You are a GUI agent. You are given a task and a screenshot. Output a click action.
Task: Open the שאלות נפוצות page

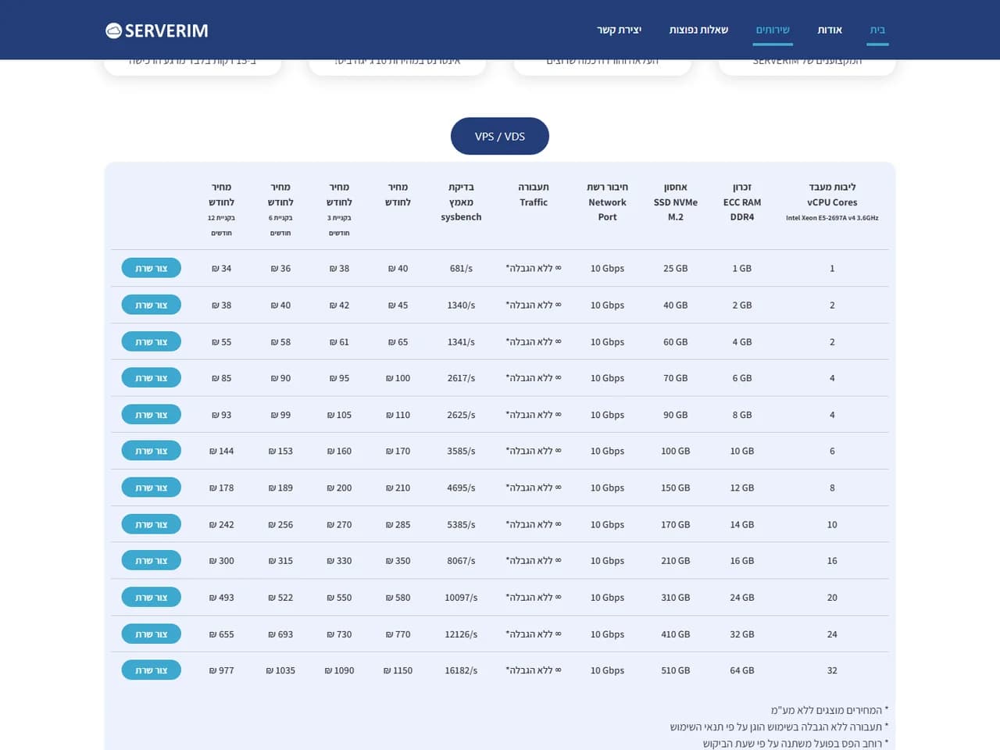point(698,30)
